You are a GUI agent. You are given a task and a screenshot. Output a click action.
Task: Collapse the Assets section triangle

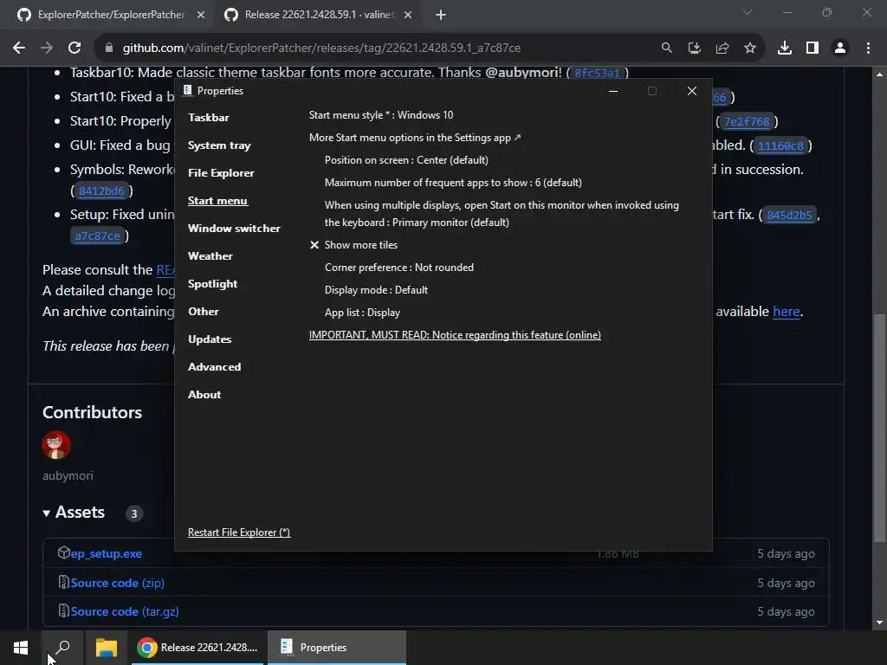47,513
